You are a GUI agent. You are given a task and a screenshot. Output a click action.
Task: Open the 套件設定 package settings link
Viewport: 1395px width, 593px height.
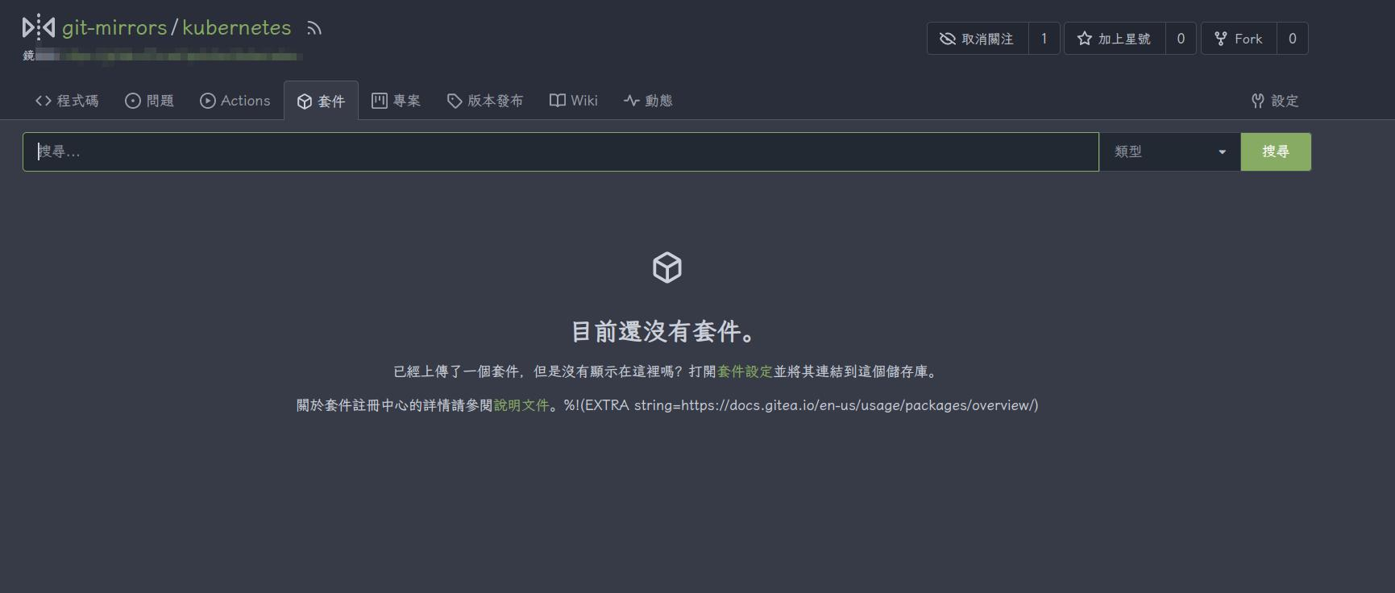[745, 371]
